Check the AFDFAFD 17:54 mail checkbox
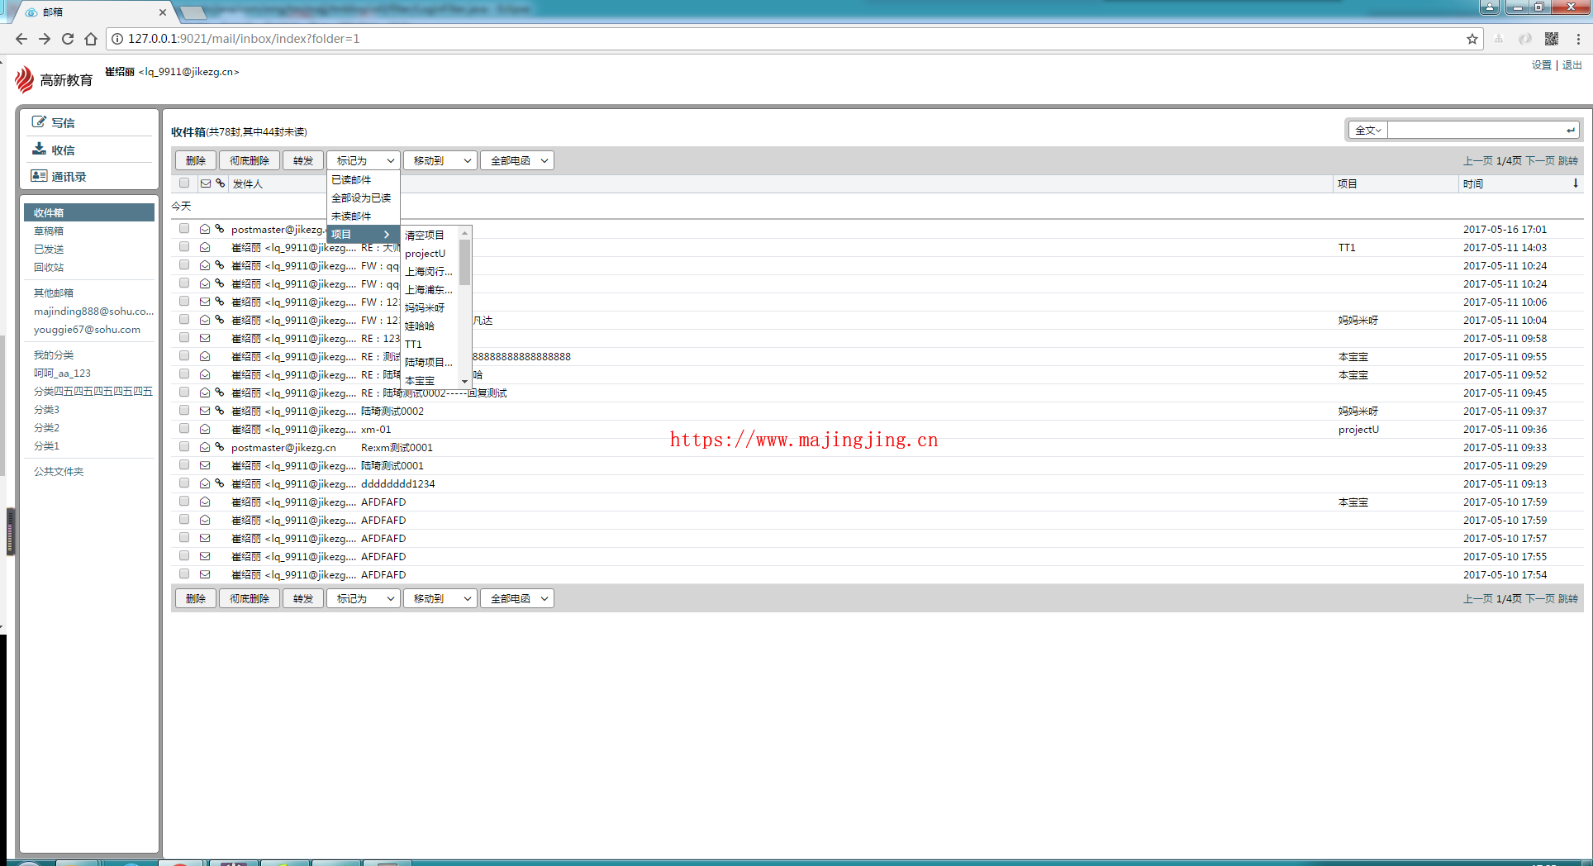 click(x=184, y=574)
